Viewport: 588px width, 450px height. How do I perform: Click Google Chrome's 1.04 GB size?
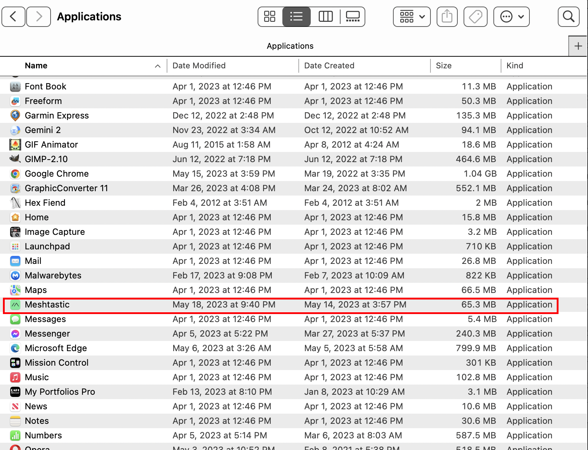[x=480, y=174]
